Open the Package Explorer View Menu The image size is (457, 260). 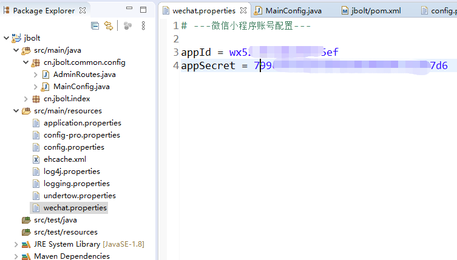(143, 25)
